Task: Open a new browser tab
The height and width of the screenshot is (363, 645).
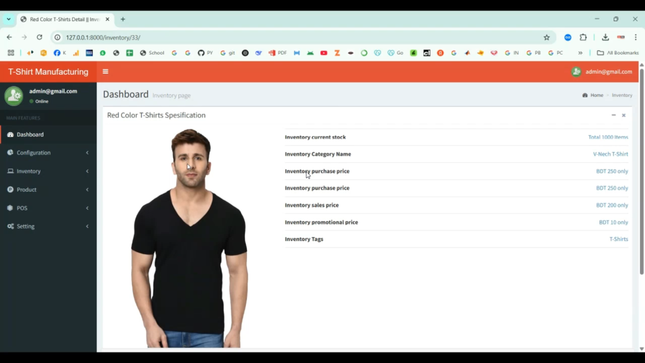Action: tap(123, 19)
